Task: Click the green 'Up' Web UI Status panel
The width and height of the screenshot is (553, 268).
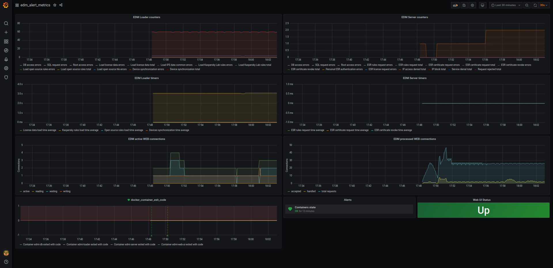Action: pyautogui.click(x=483, y=210)
